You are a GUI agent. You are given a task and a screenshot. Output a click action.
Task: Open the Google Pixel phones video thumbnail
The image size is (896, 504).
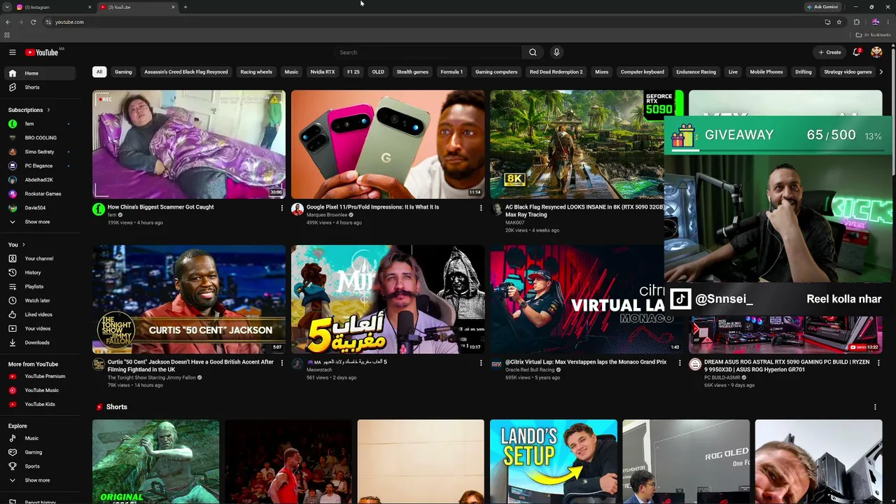point(388,144)
